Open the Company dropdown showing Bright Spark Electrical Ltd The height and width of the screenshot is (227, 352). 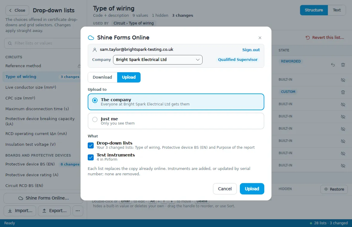(x=158, y=60)
